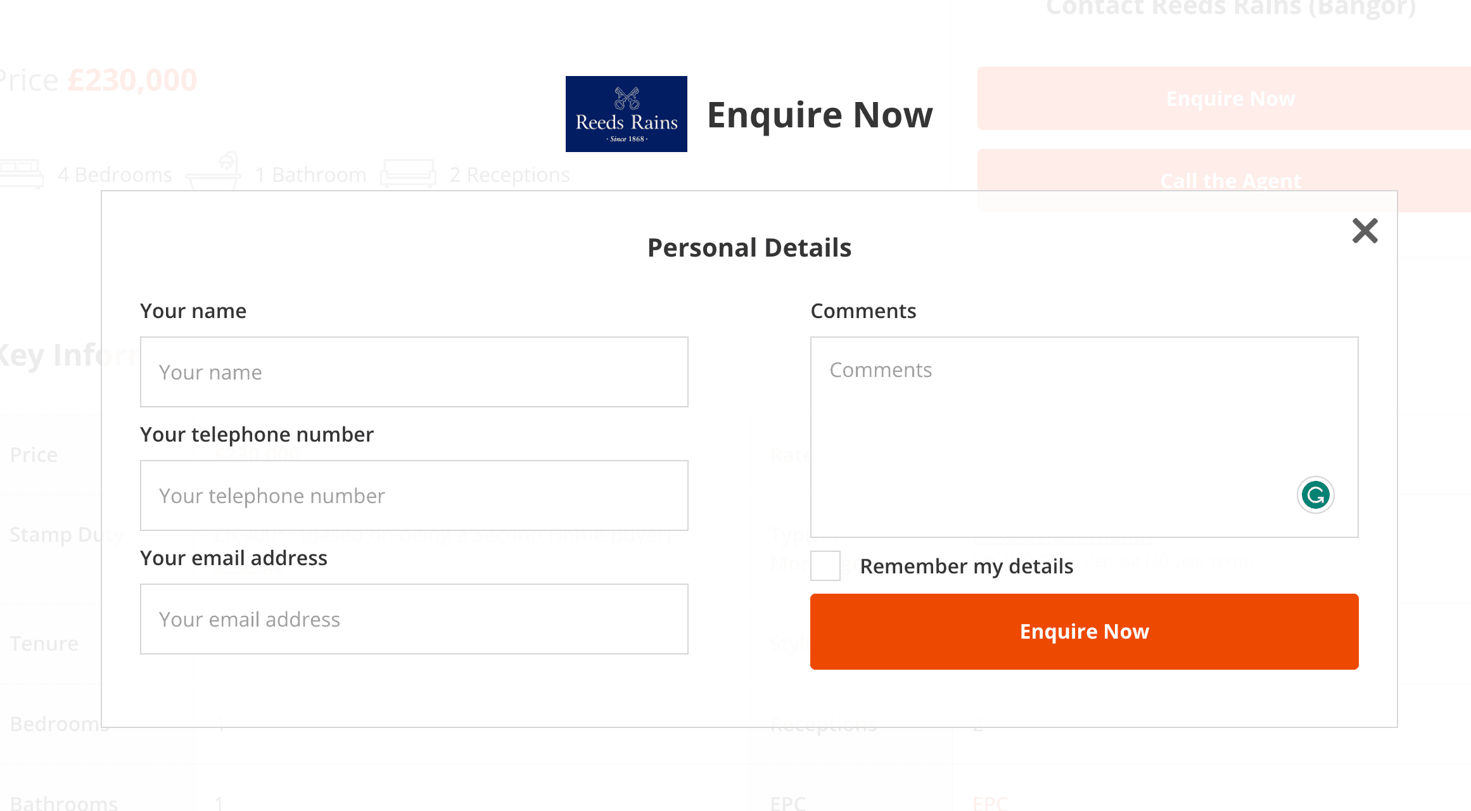Click the faded Call the Agent button

pyautogui.click(x=1224, y=181)
